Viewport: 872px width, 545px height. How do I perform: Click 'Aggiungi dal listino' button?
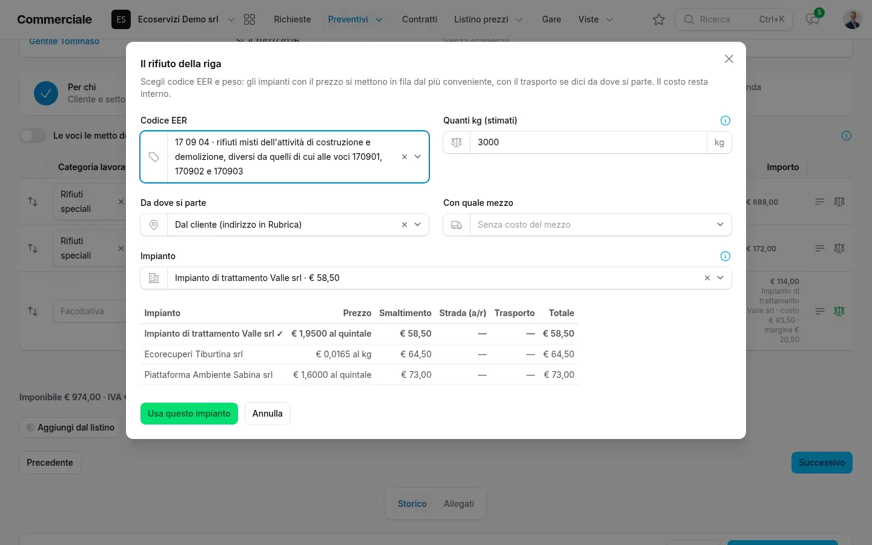click(70, 428)
